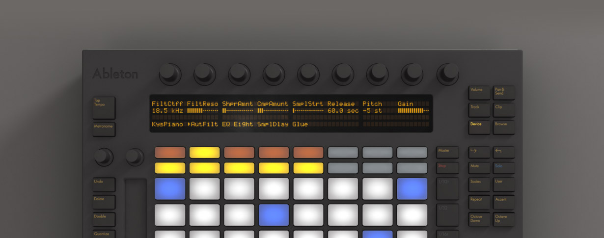Viewport: 604px width, 238px height.
Task: Toggle the Repeat button
Action: (479, 202)
